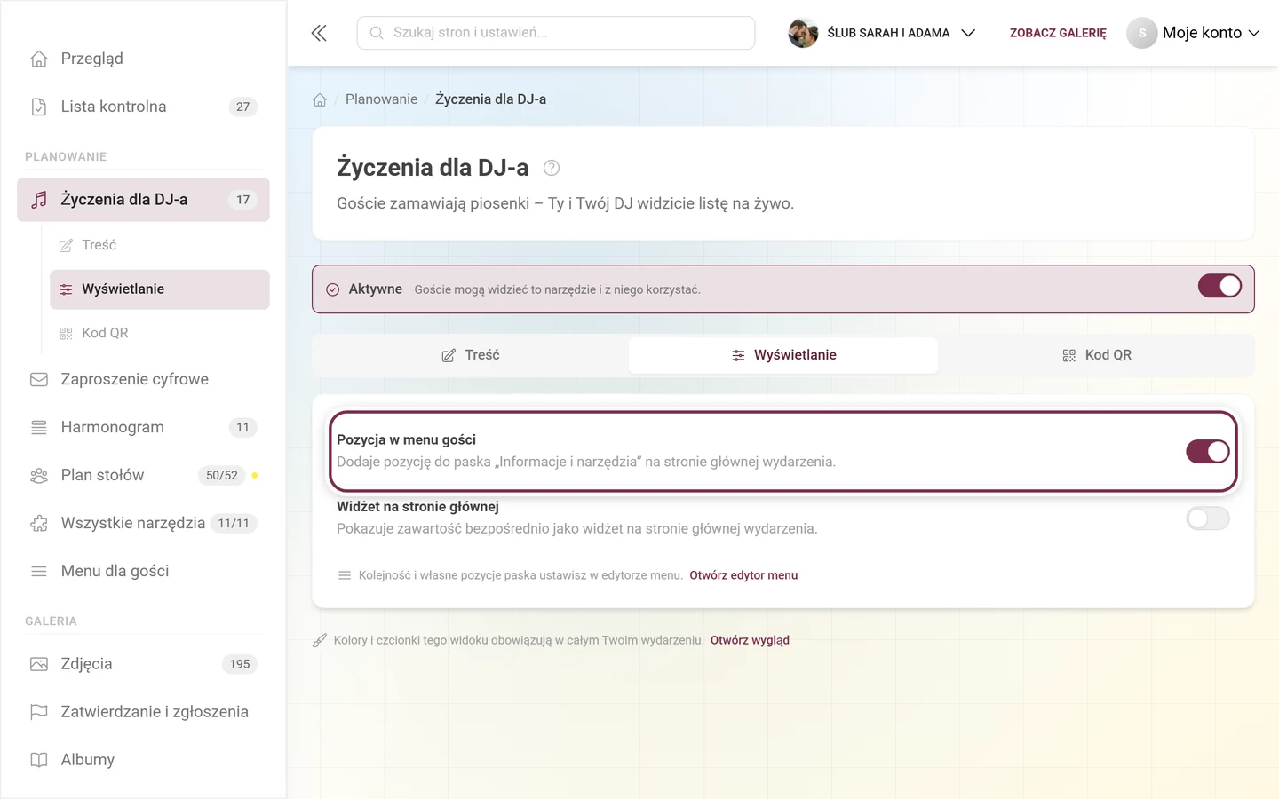This screenshot has width=1279, height=799.
Task: Open Menu dla gości page
Action: [143, 571]
